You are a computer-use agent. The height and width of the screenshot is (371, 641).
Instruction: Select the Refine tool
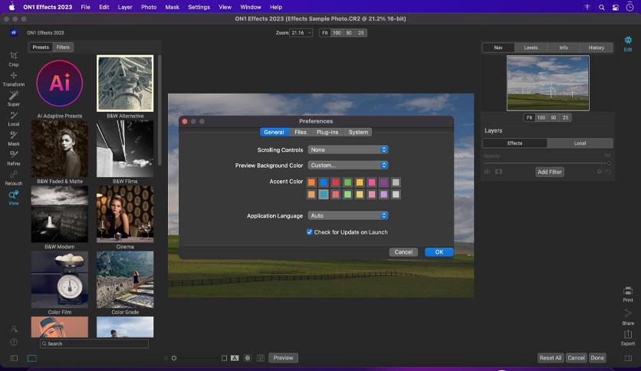coord(14,158)
